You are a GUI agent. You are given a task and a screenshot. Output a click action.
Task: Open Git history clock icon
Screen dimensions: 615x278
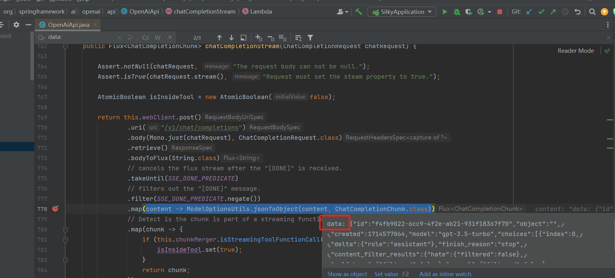coord(565,12)
